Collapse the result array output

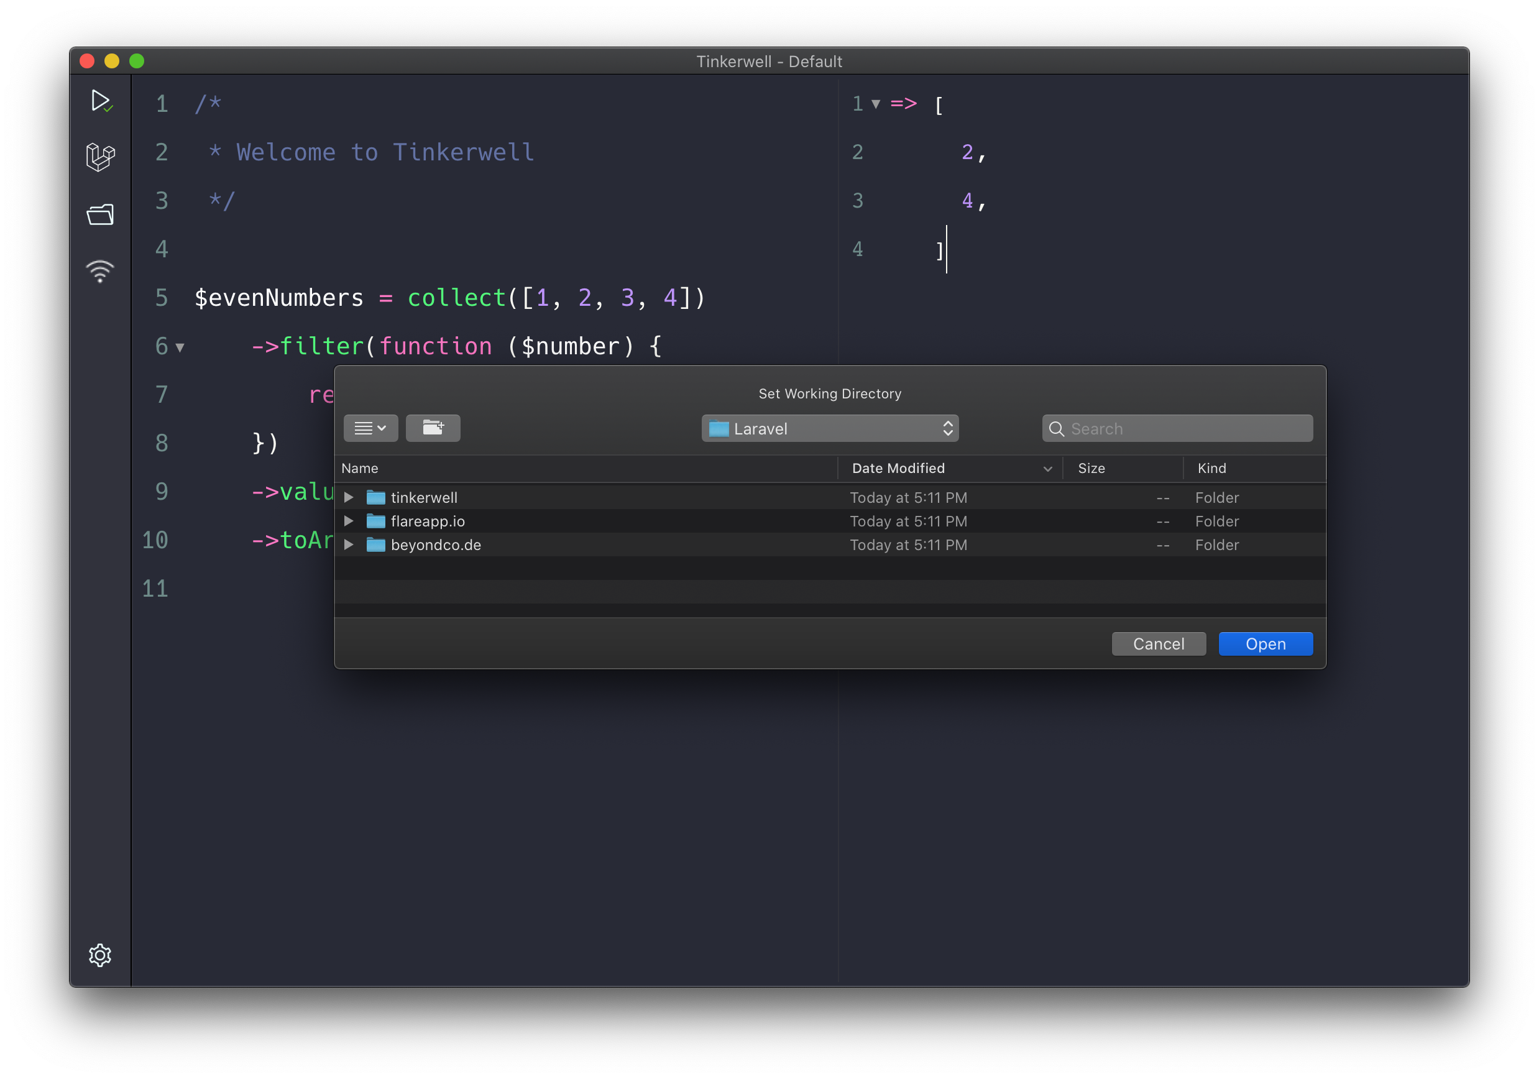coord(877,104)
